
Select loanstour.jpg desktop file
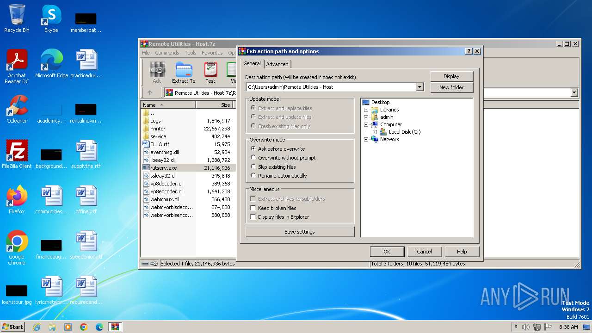(17, 294)
